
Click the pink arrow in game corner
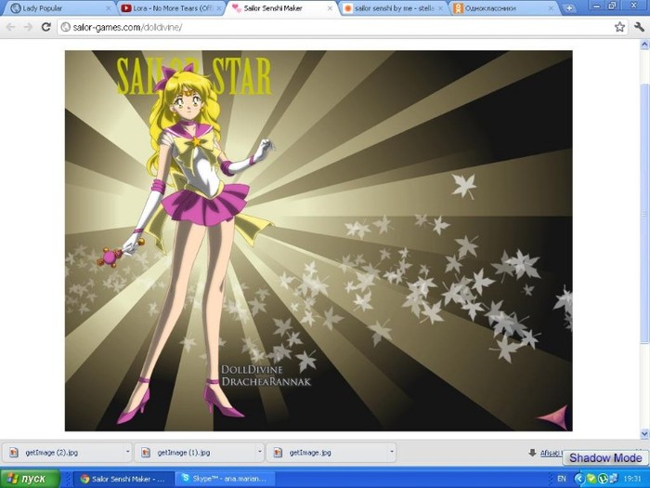tap(553, 416)
